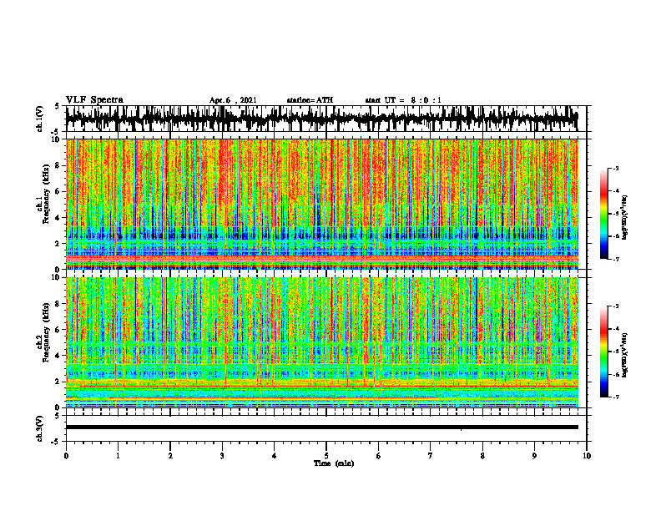Click the time axis tick label 1
The height and width of the screenshot is (511, 661).
118,456
